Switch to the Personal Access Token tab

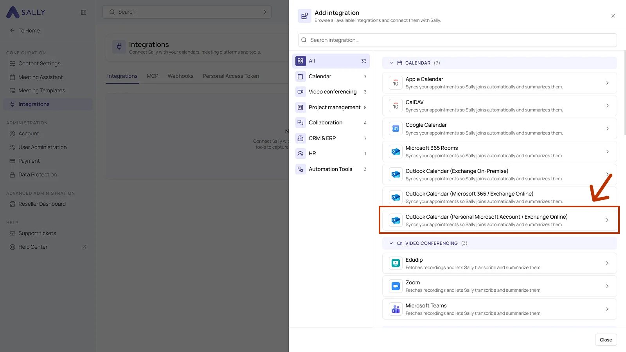tap(231, 76)
